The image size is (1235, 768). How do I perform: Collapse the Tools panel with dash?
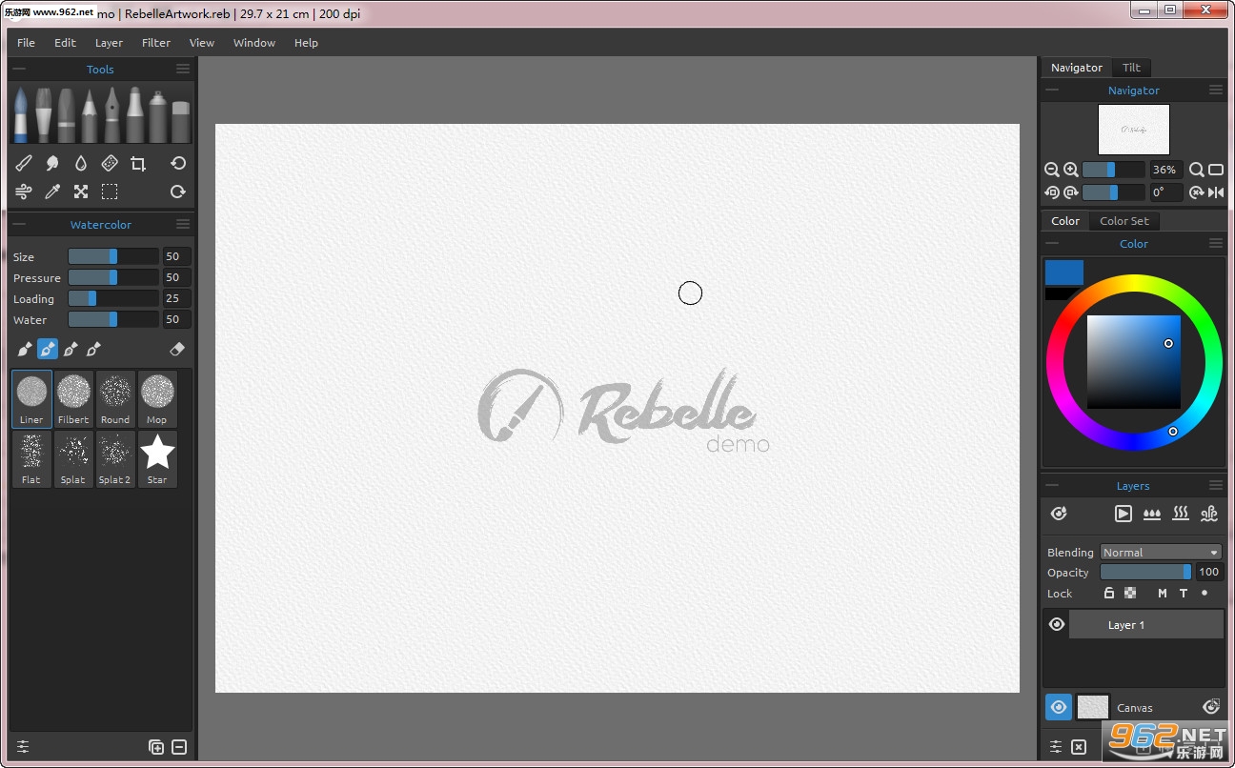pyautogui.click(x=19, y=69)
